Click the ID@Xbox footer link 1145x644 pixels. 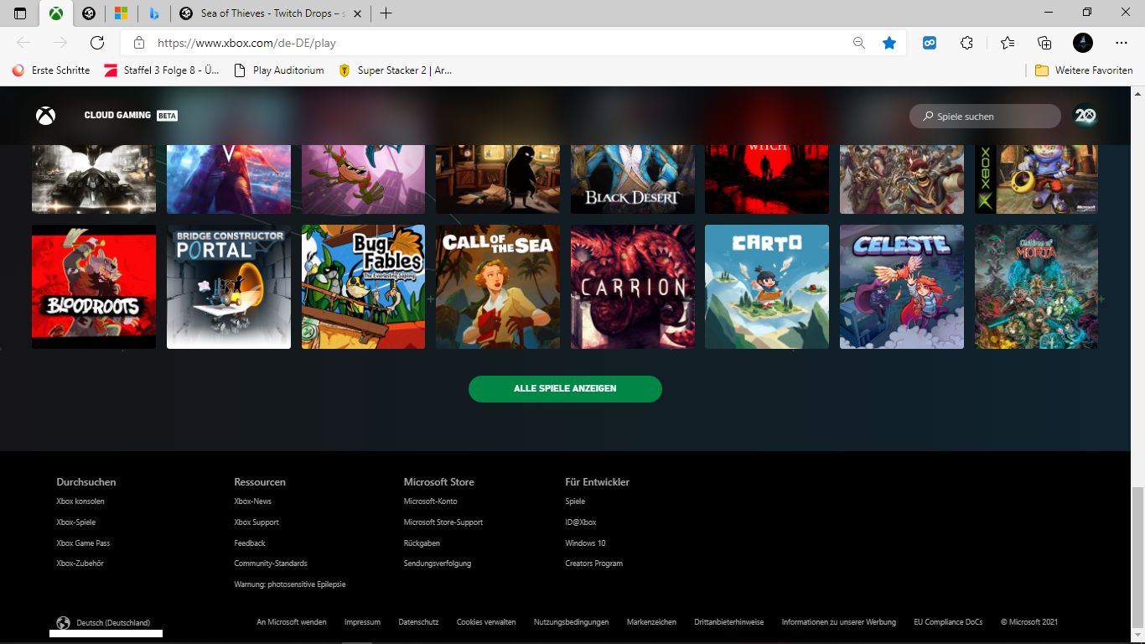click(x=581, y=522)
